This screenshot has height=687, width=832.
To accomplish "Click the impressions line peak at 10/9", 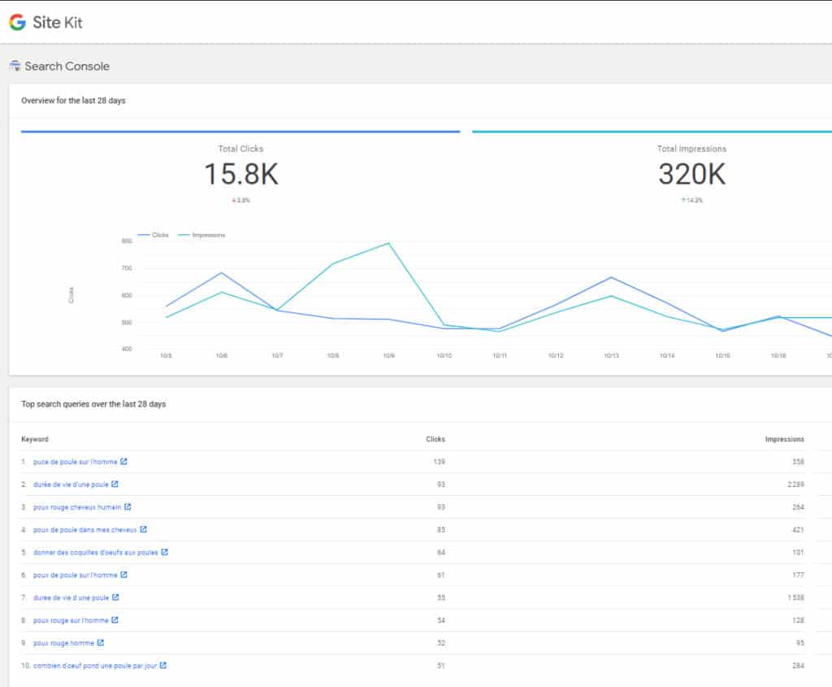I will click(x=389, y=243).
